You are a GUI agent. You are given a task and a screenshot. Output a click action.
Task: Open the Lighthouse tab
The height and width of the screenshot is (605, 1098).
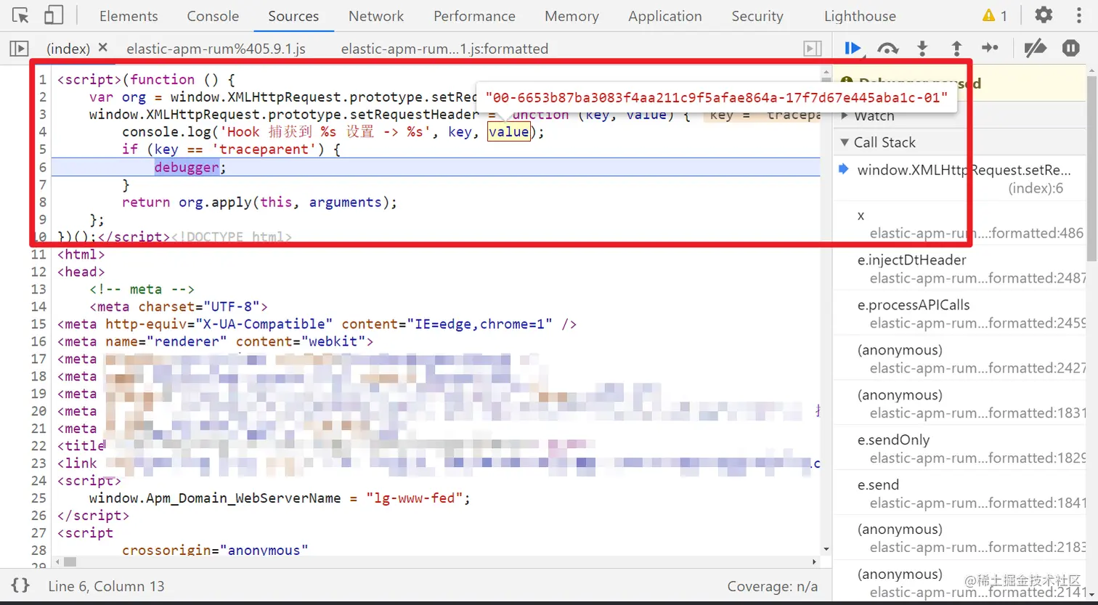pos(860,16)
